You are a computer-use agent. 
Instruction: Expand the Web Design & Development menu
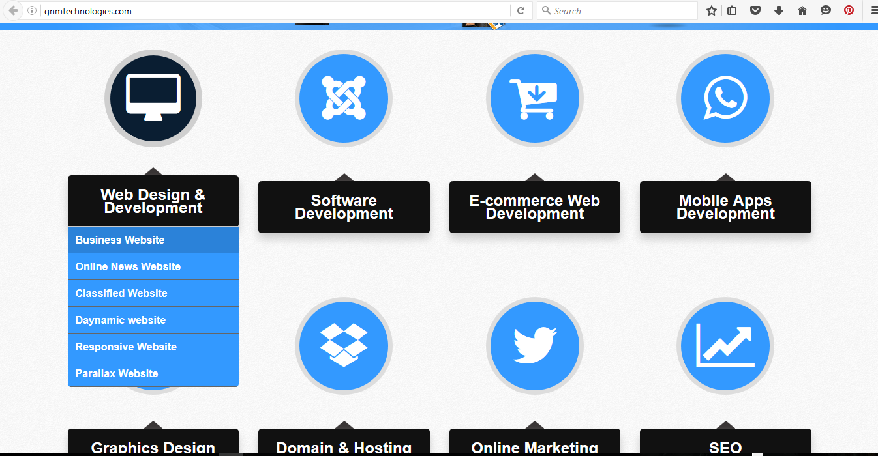point(153,201)
